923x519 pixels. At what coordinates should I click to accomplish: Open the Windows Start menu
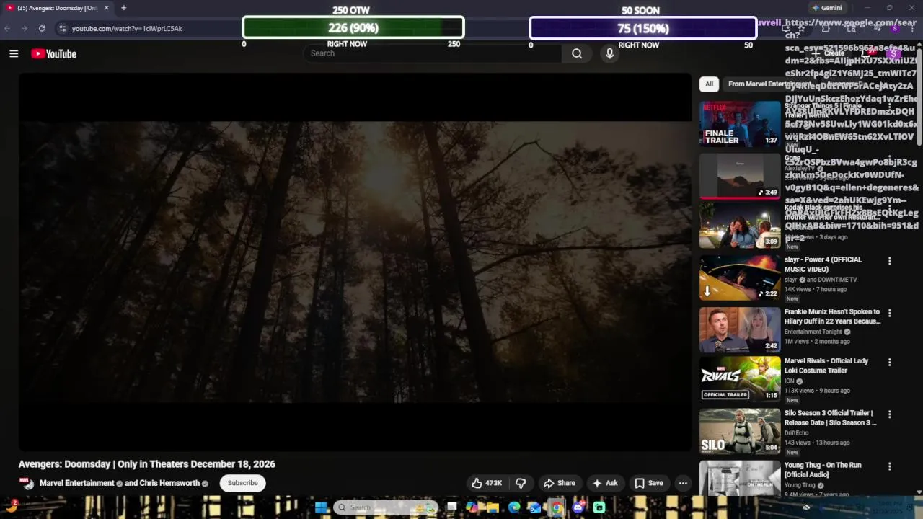321,507
